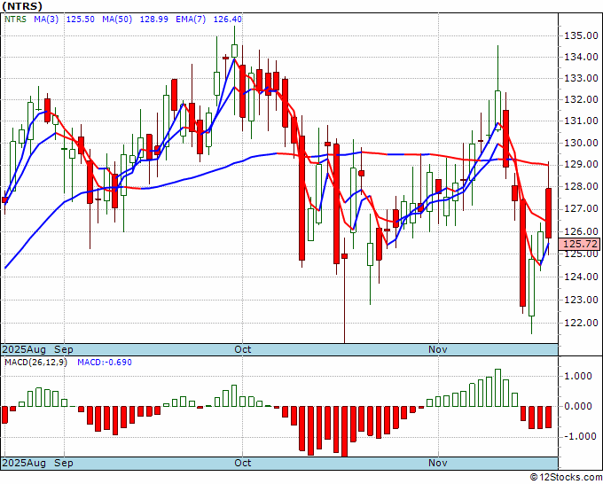Image resolution: width=603 pixels, height=484 pixels.
Task: Click the current price tag 125.72
Action: click(580, 244)
